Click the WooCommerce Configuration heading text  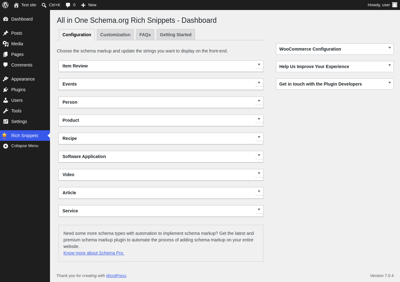[310, 49]
